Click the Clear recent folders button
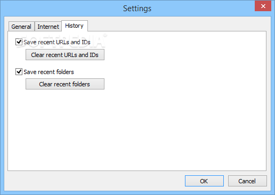Screen dimensions: 275x195 click(65, 84)
